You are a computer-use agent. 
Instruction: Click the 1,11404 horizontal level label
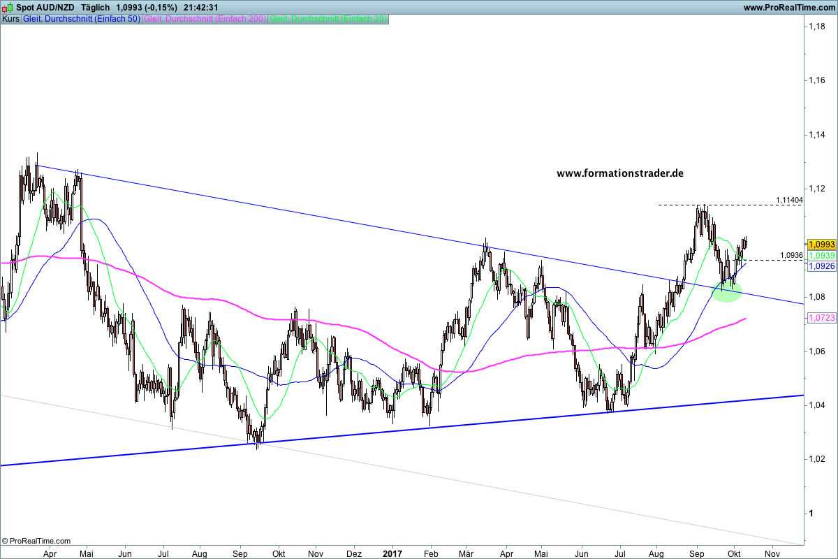click(789, 200)
